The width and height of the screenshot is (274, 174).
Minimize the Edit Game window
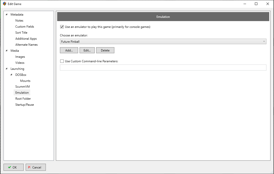(x=245, y=4)
